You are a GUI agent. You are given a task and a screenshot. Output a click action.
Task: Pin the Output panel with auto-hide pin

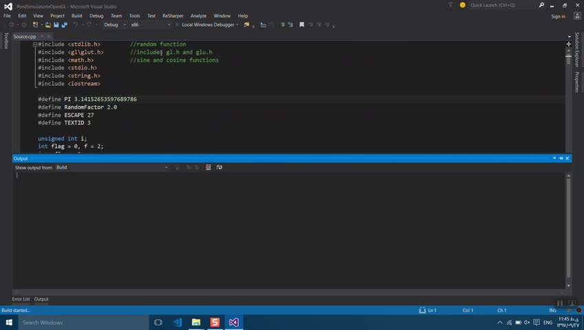[561, 158]
